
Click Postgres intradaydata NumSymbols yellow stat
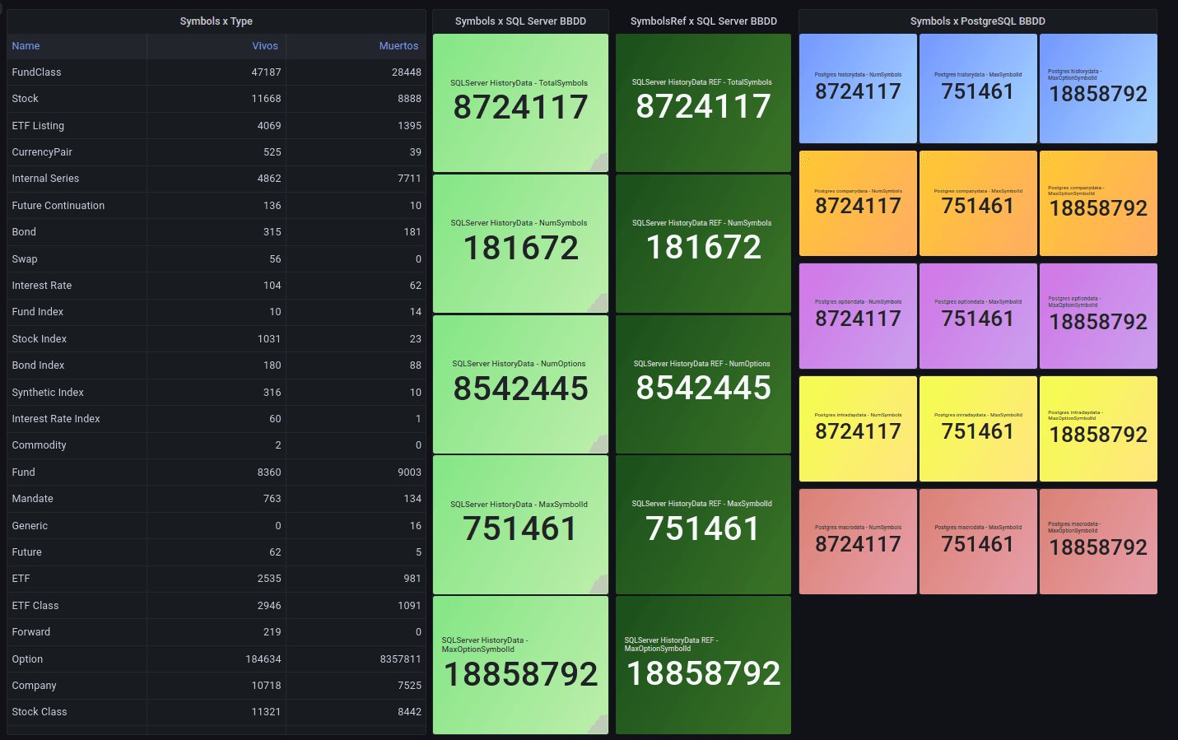click(x=858, y=429)
